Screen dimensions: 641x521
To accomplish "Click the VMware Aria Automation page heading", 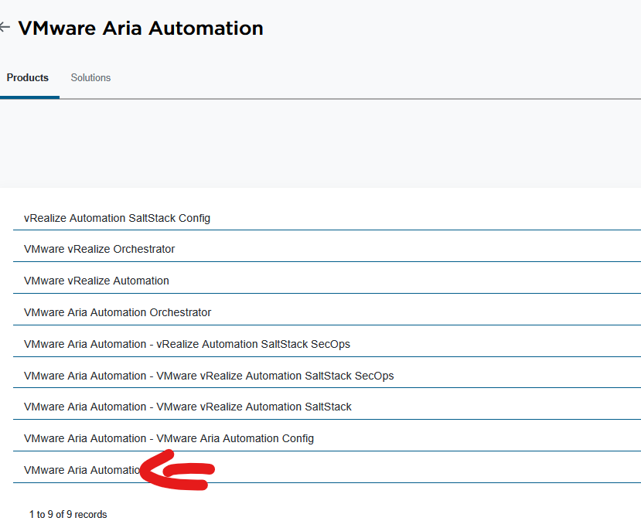I will click(x=141, y=28).
